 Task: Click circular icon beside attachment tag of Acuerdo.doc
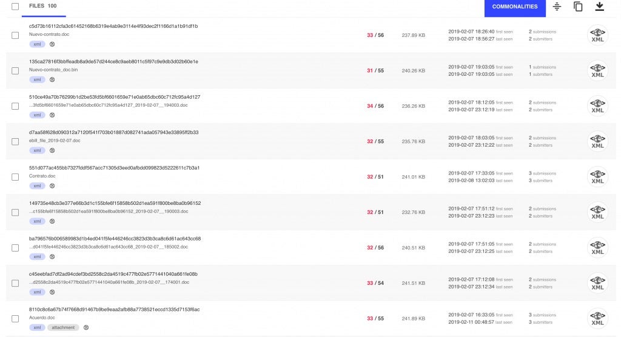pos(86,327)
